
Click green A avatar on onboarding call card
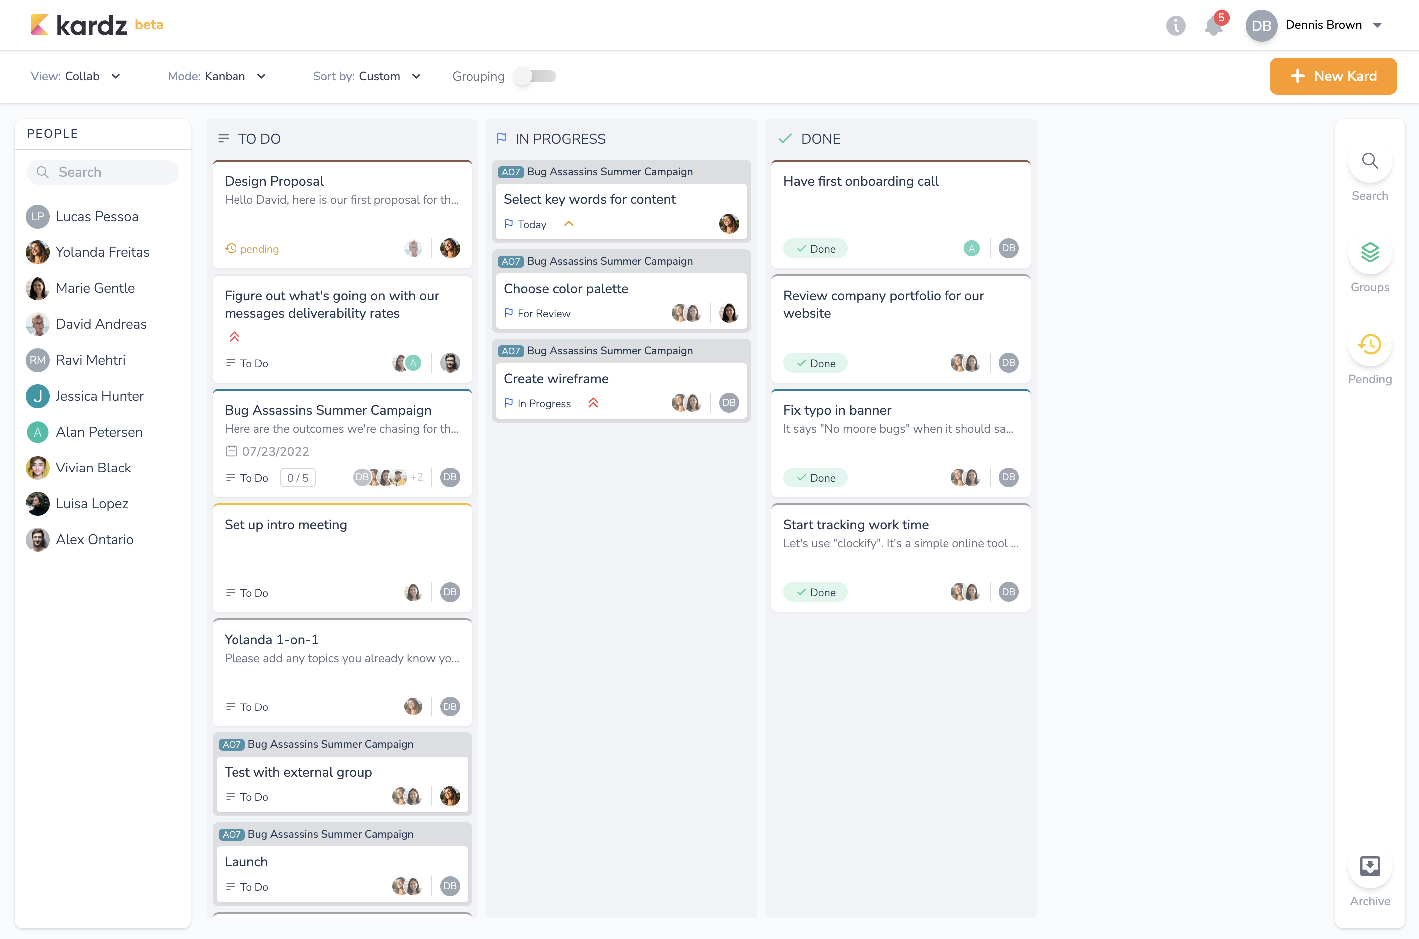coord(971,248)
